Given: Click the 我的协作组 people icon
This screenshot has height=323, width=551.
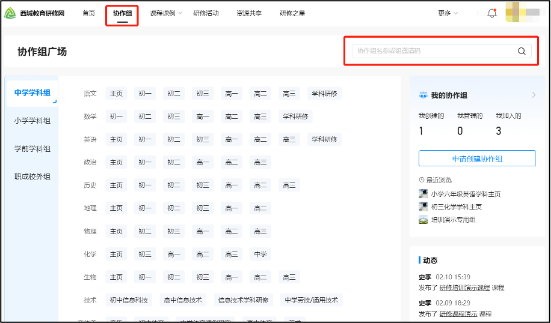Looking at the screenshot, I should point(423,95).
